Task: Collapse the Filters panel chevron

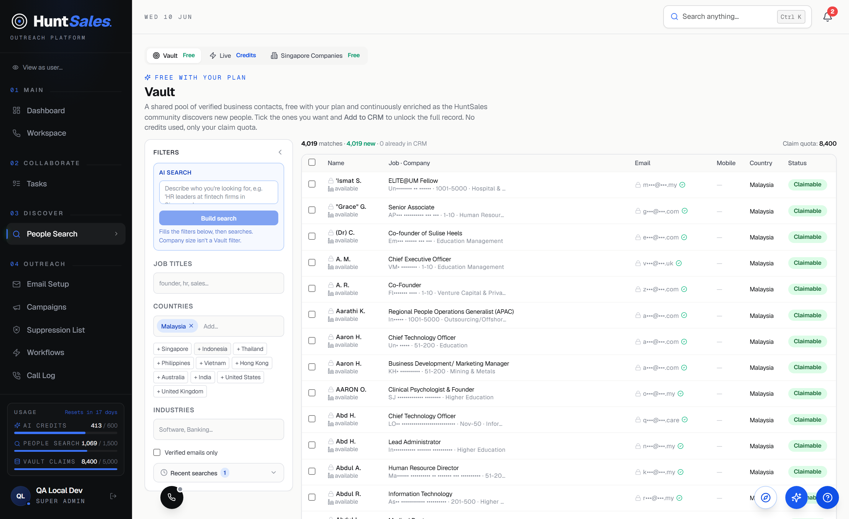Action: coord(280,152)
